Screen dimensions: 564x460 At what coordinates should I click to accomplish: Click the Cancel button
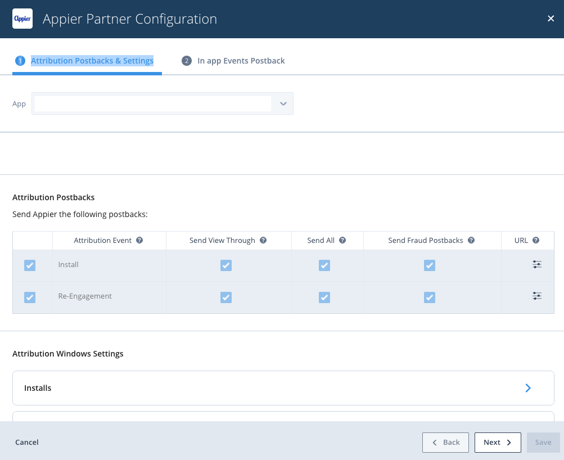point(27,443)
